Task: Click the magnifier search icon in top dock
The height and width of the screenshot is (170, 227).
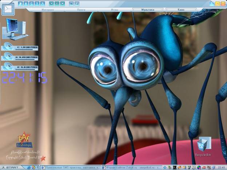Action: pyautogui.click(x=77, y=4)
